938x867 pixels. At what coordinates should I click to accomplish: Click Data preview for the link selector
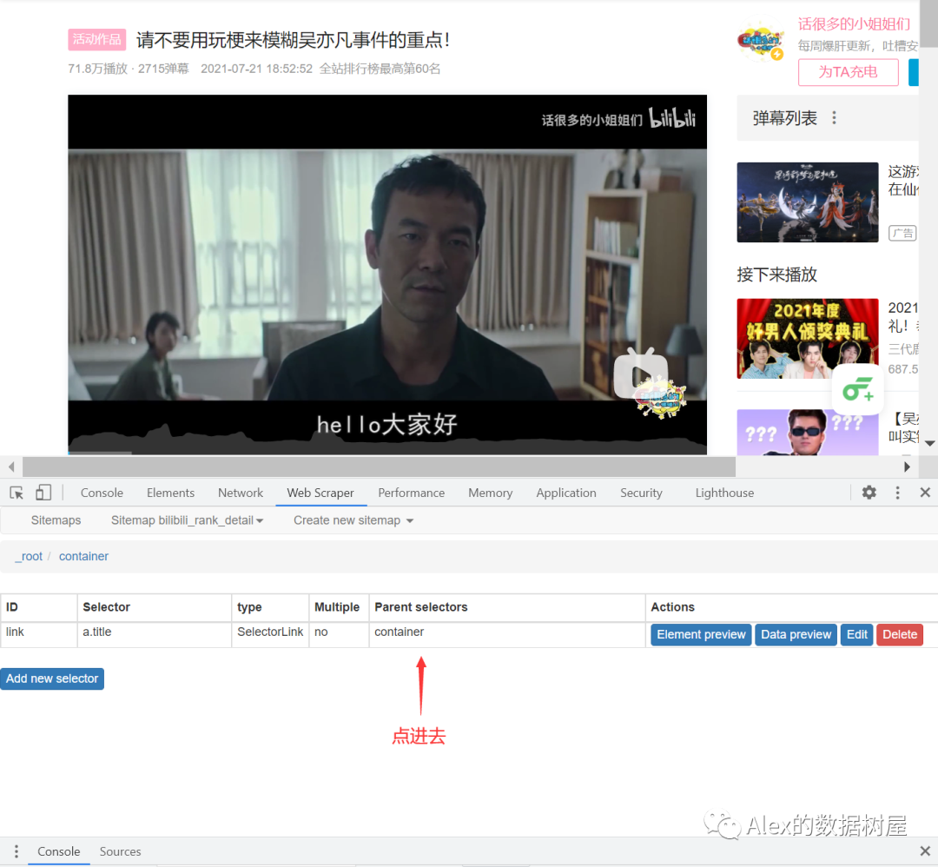(x=796, y=634)
